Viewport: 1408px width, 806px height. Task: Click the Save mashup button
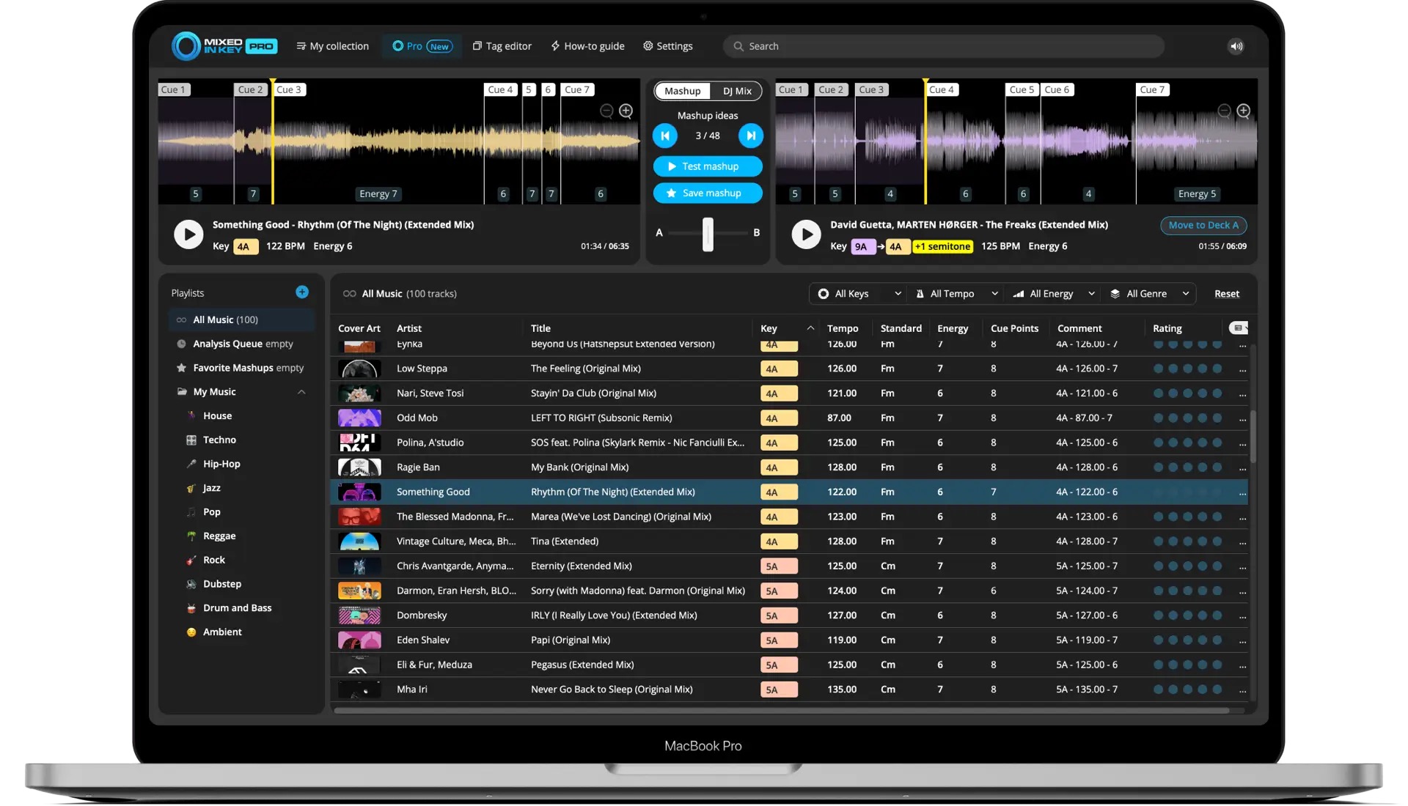click(x=708, y=193)
